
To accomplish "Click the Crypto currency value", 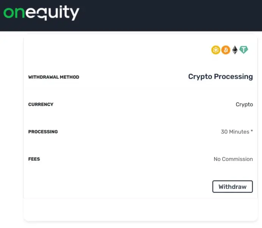I will 244,104.
